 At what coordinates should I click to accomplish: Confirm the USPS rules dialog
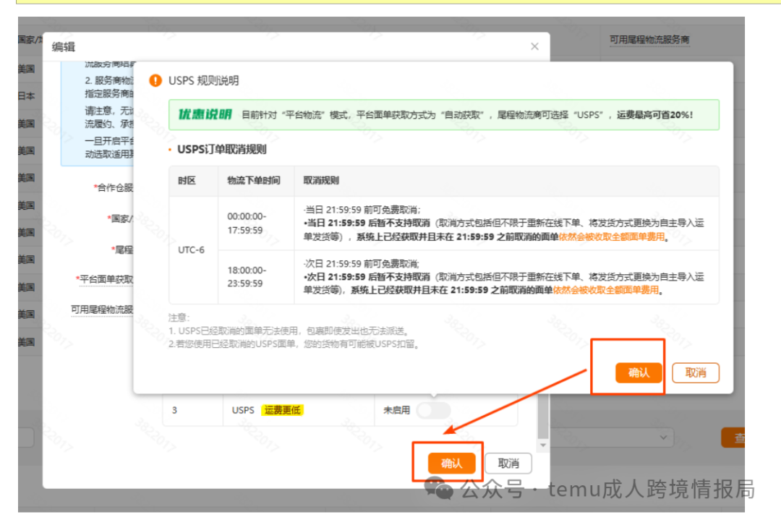coord(639,372)
